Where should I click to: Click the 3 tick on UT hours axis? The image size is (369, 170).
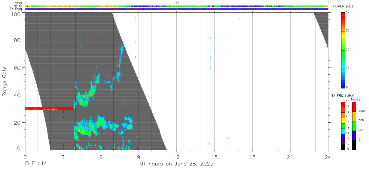coord(63,157)
